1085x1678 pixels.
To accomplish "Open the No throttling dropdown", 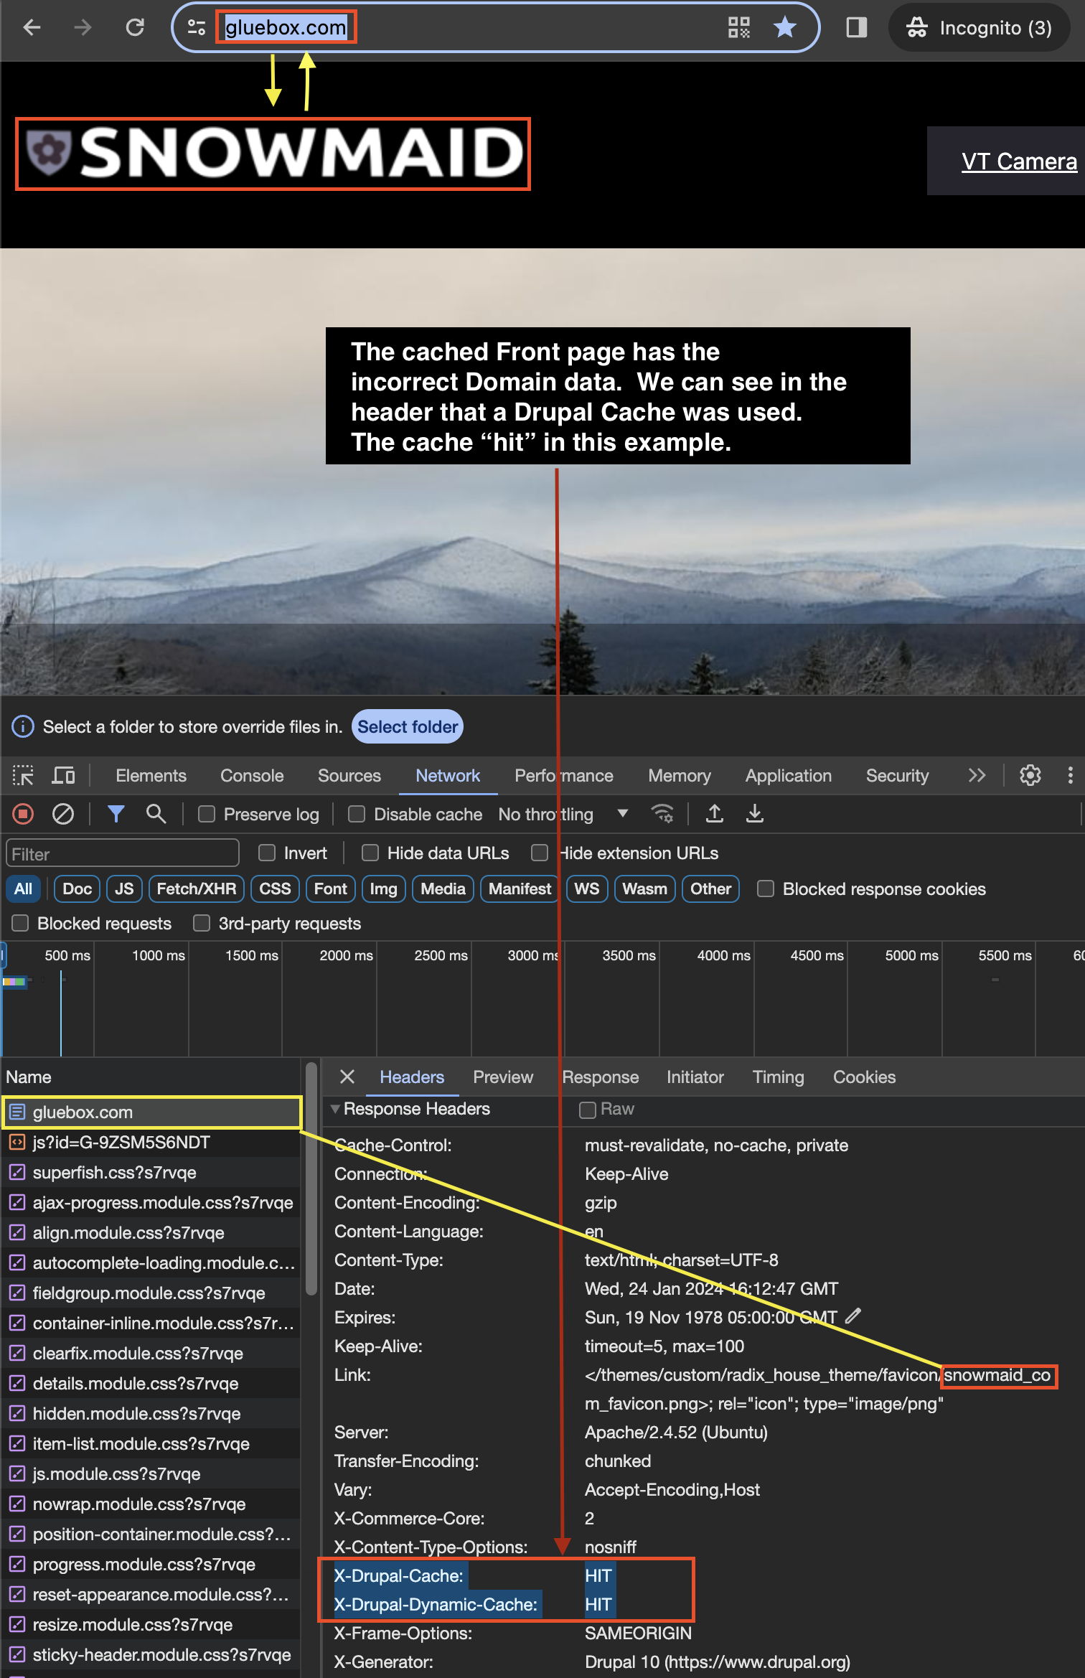I will [x=563, y=814].
